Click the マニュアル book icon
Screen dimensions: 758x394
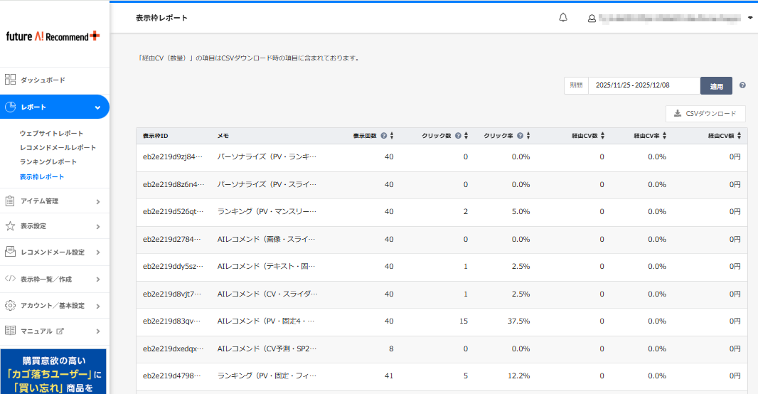pos(10,331)
